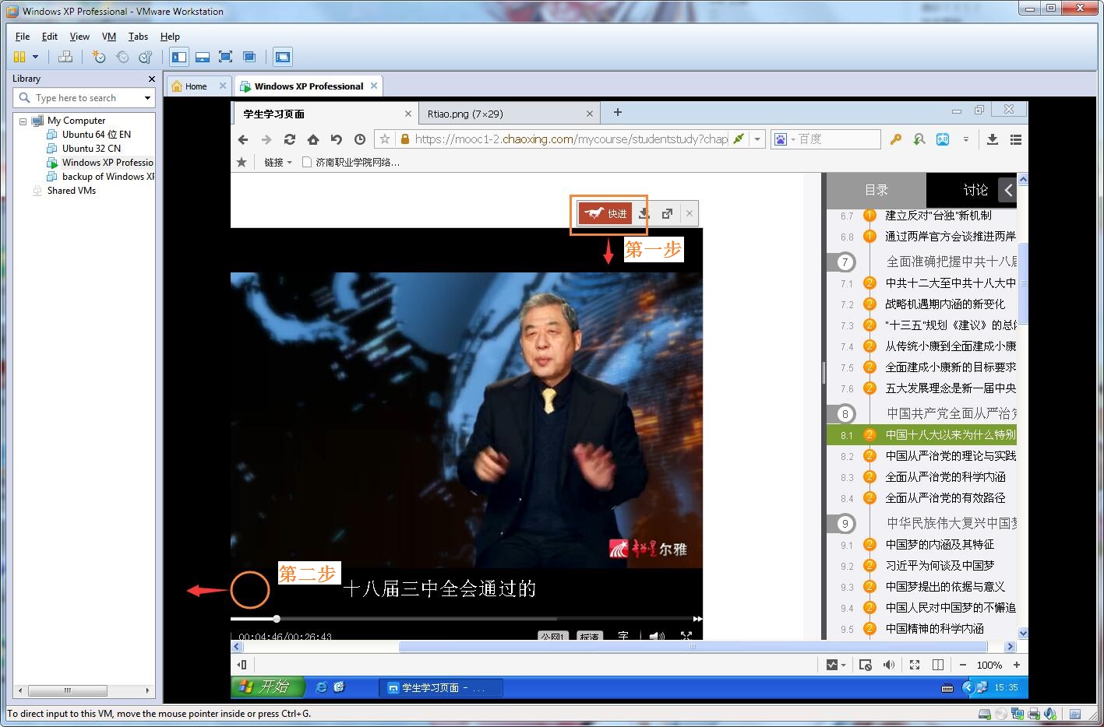The height and width of the screenshot is (727, 1104).
Task: Toggle browser sound in status bar
Action: coord(888,665)
